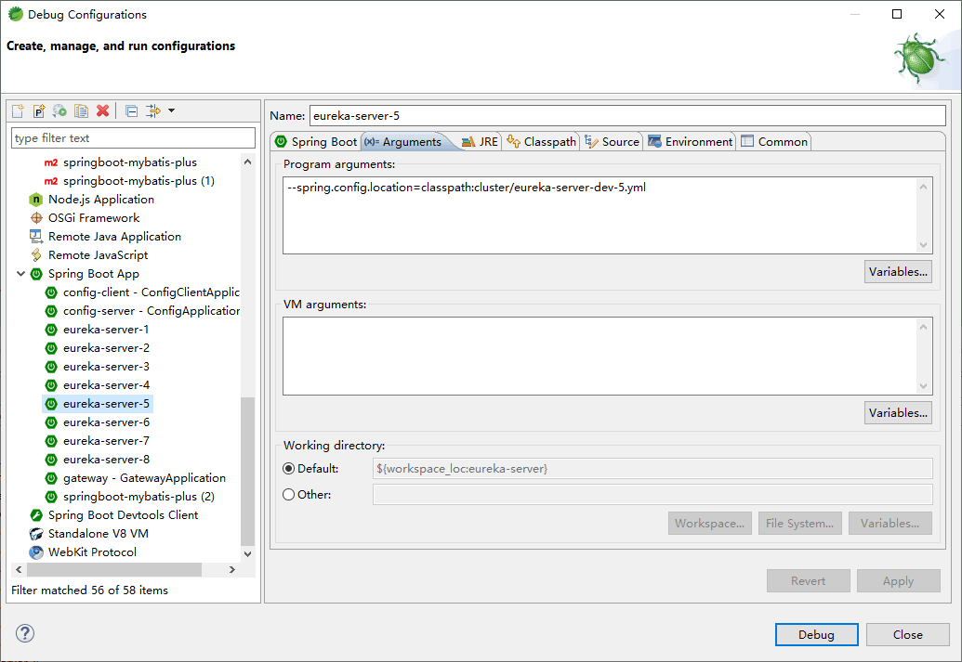Open the Source tab
This screenshot has height=662, width=962.
[x=612, y=142]
